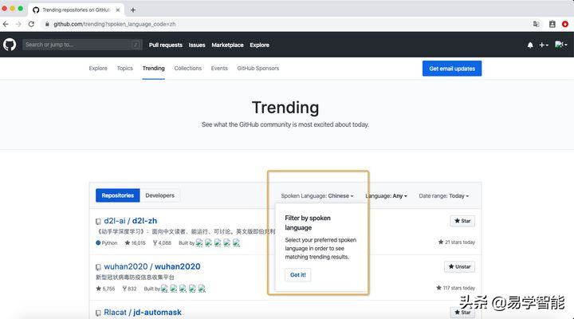
Task: Open Pull requests in header
Action: 166,45
